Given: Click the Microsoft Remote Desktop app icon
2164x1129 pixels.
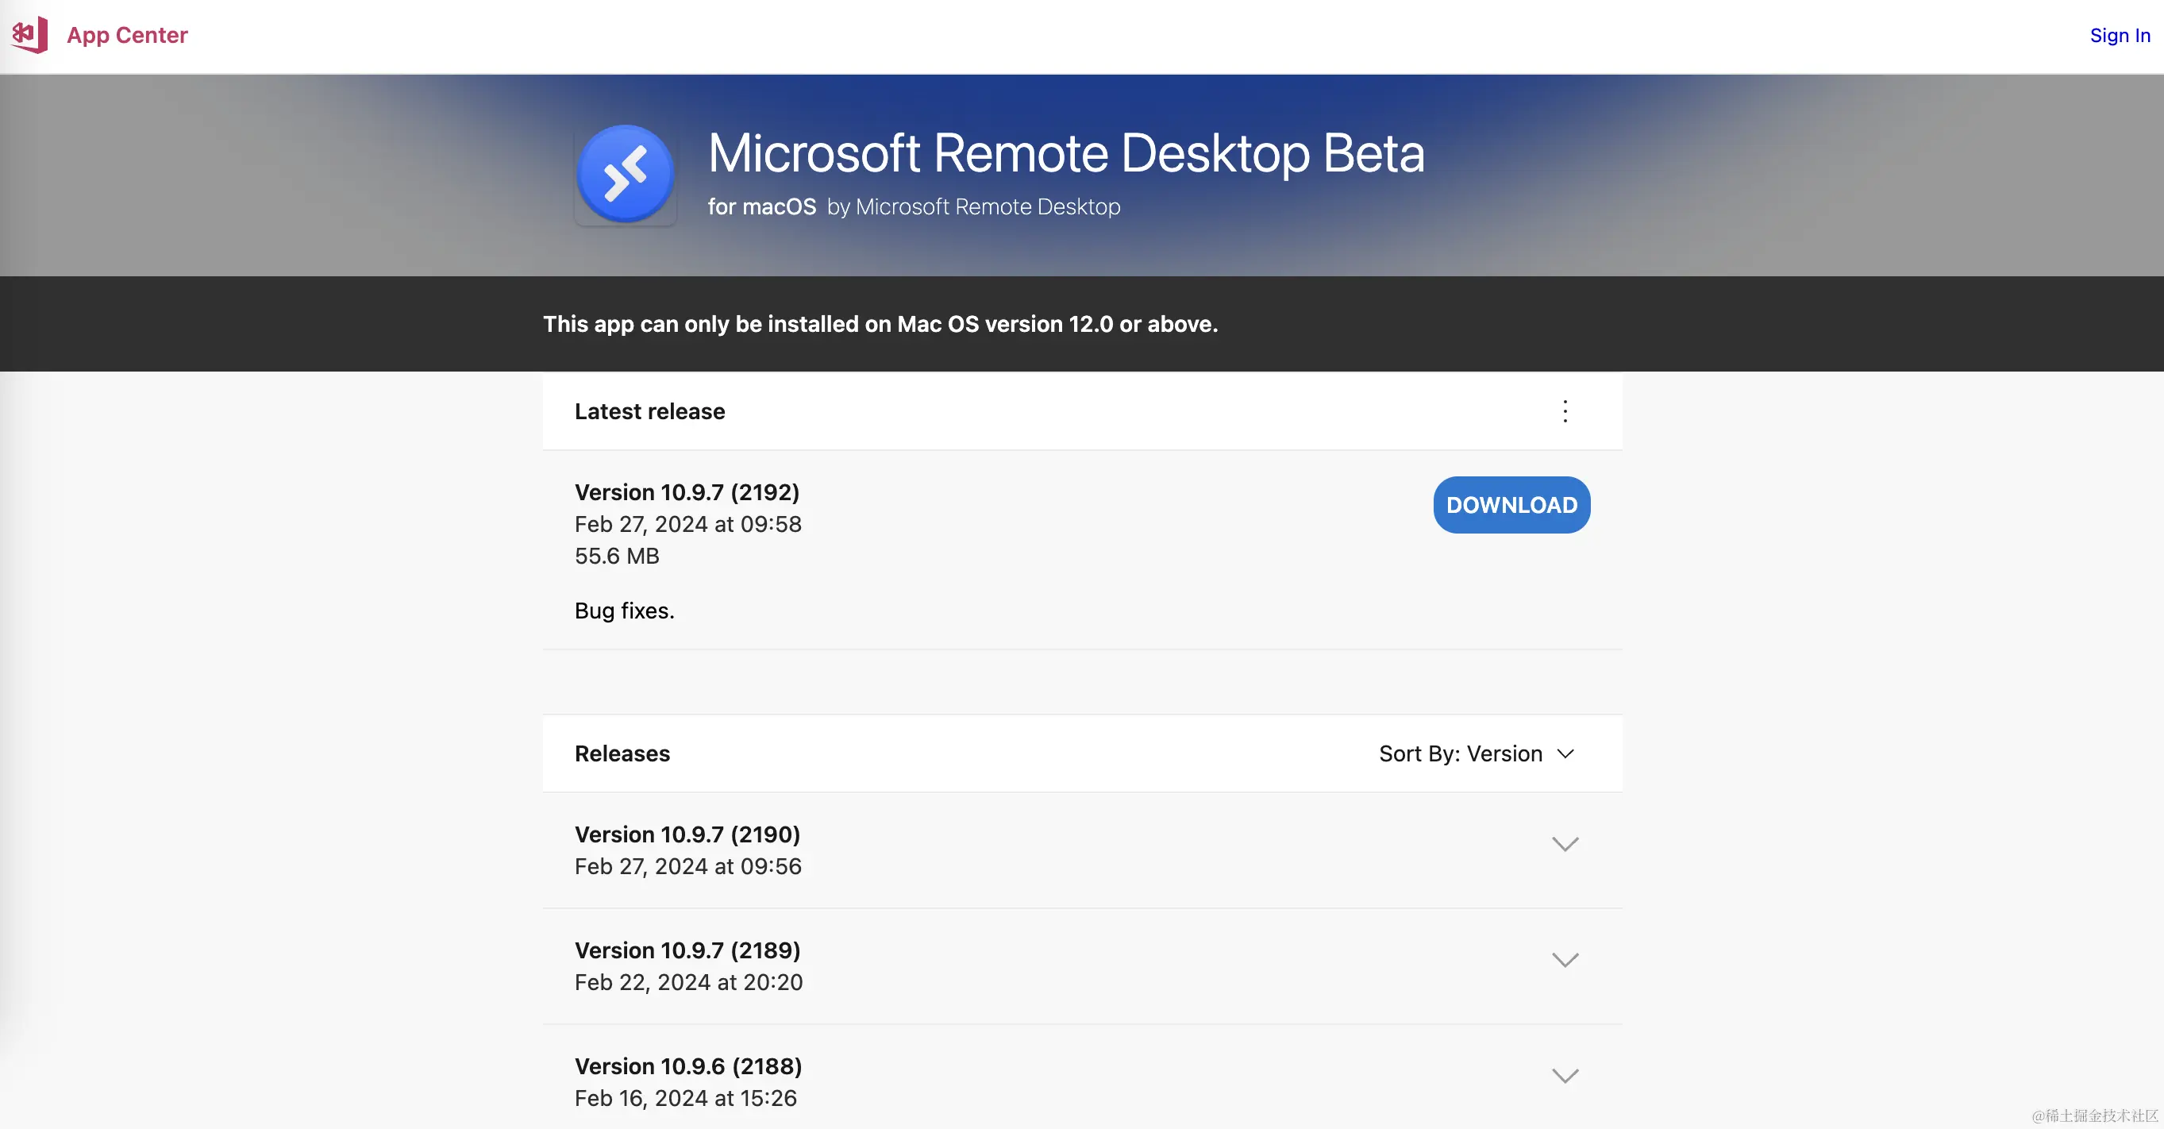Looking at the screenshot, I should point(625,174).
